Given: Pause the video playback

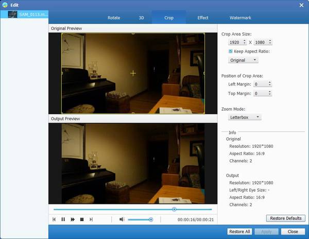Looking at the screenshot, I should tap(63, 219).
